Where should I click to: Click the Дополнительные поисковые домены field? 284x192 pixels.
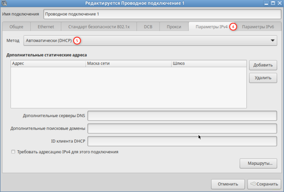click(x=182, y=128)
